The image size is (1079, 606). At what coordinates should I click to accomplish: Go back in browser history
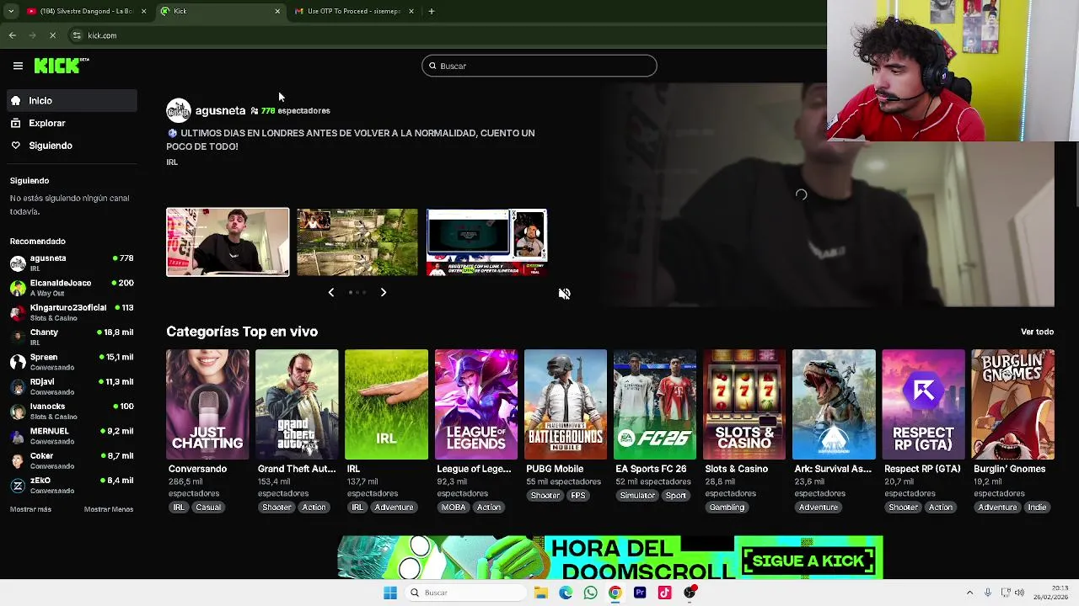coord(12,35)
